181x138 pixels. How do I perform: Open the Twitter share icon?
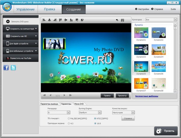13,68
